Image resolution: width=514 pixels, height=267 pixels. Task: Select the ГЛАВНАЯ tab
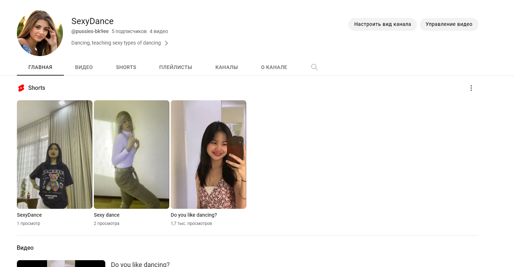[x=40, y=67]
